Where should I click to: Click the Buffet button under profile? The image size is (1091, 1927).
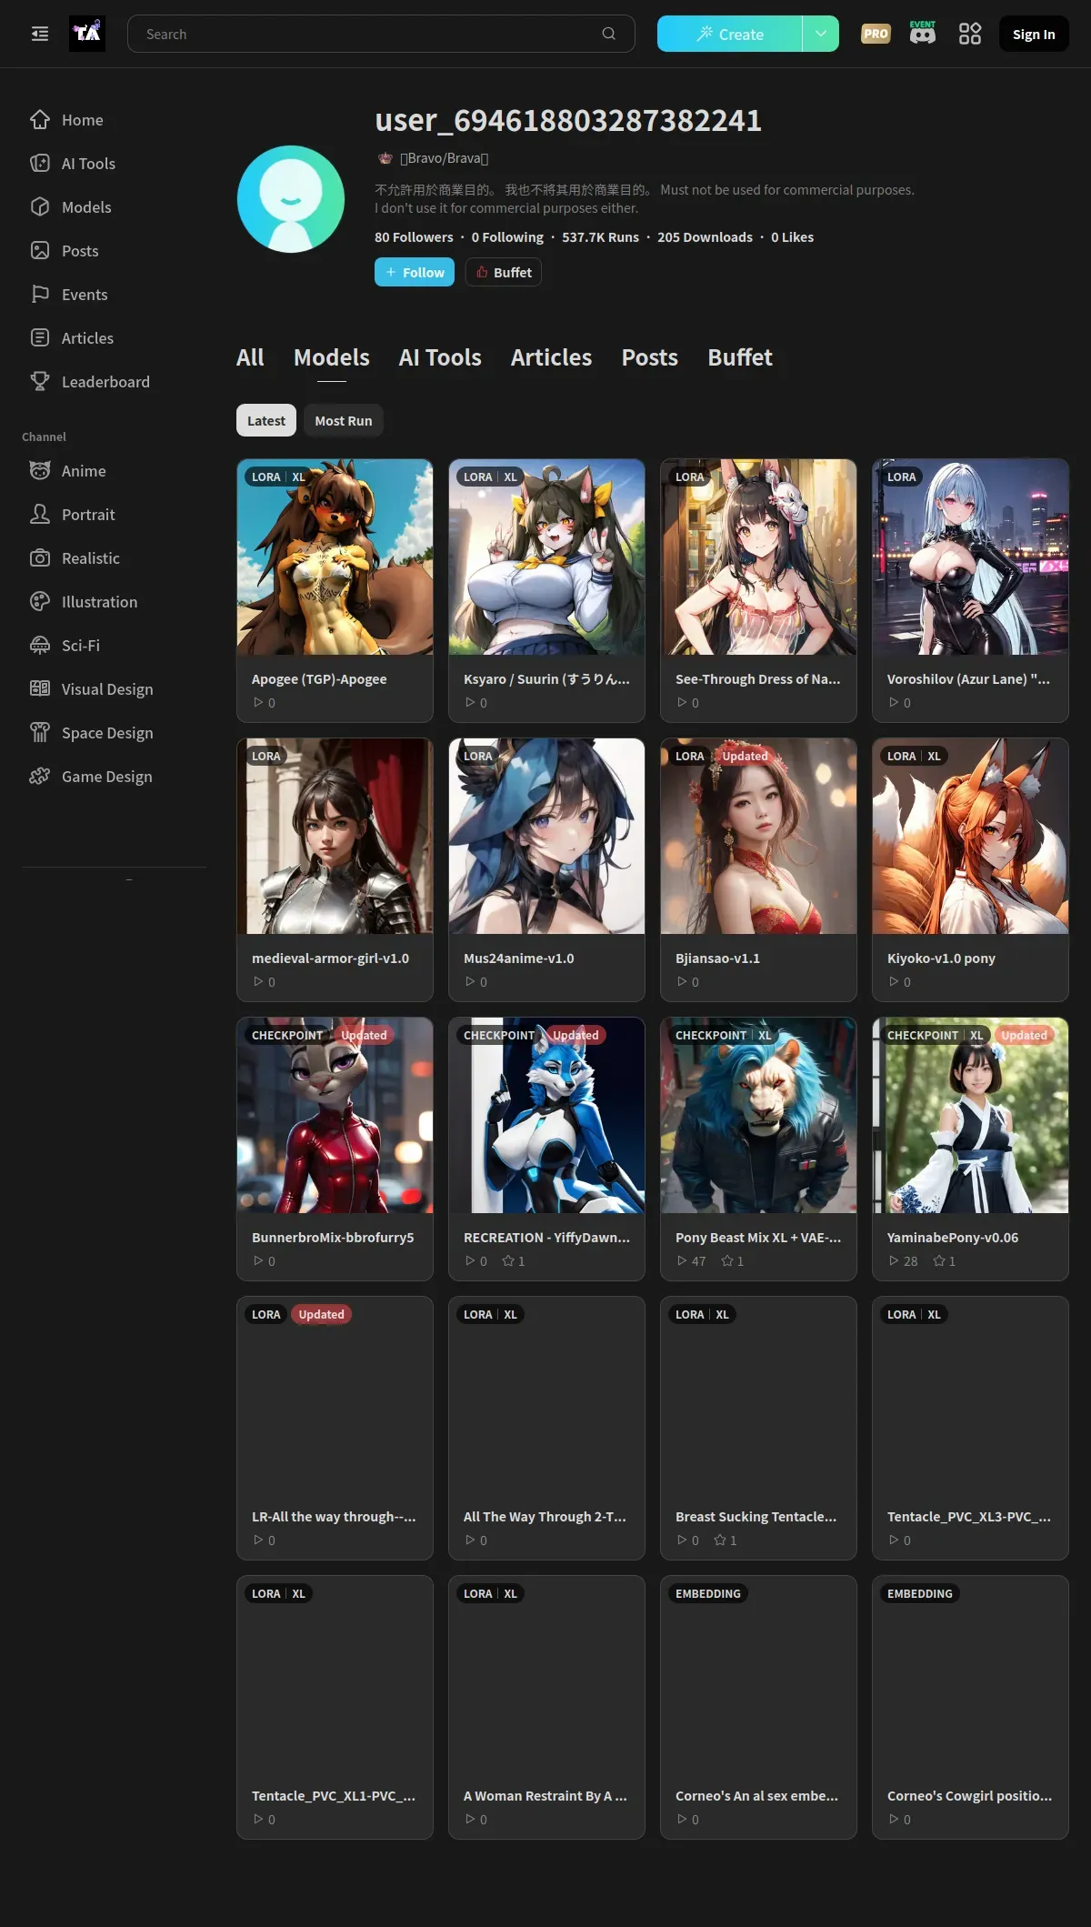pos(504,272)
